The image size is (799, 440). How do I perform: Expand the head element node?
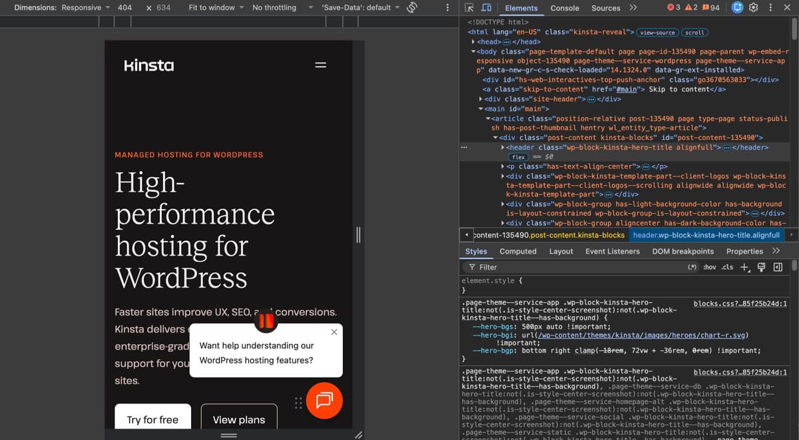(473, 42)
